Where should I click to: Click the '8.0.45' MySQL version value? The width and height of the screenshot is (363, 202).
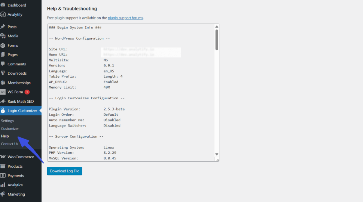[x=110, y=158]
